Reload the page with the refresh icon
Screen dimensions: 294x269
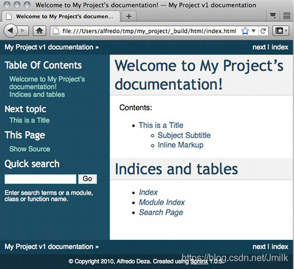pyautogui.click(x=263, y=31)
